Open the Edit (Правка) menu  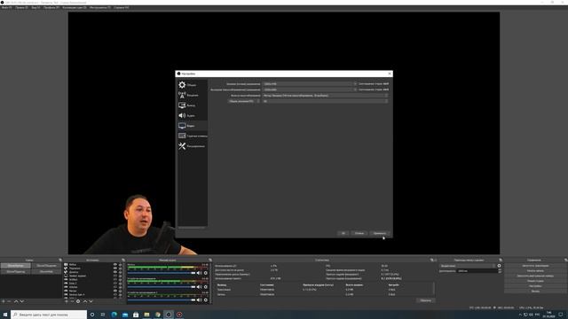tap(21, 7)
